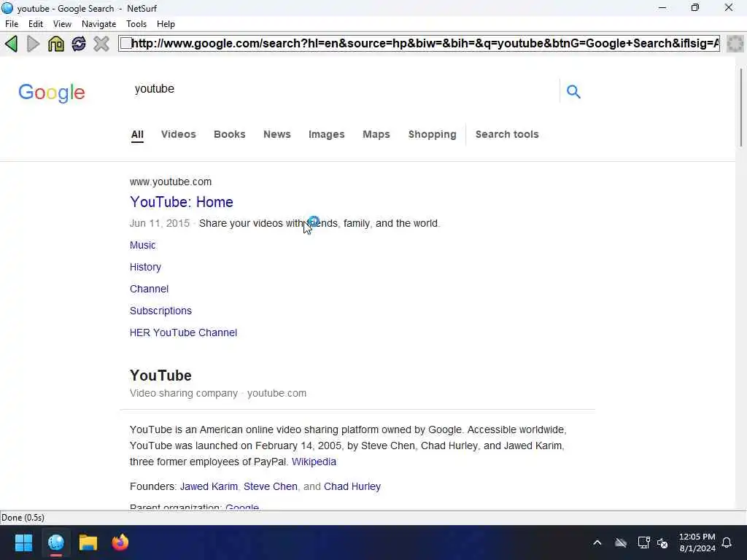Open the HER YouTube Channel link
The height and width of the screenshot is (560, 747).
click(183, 332)
